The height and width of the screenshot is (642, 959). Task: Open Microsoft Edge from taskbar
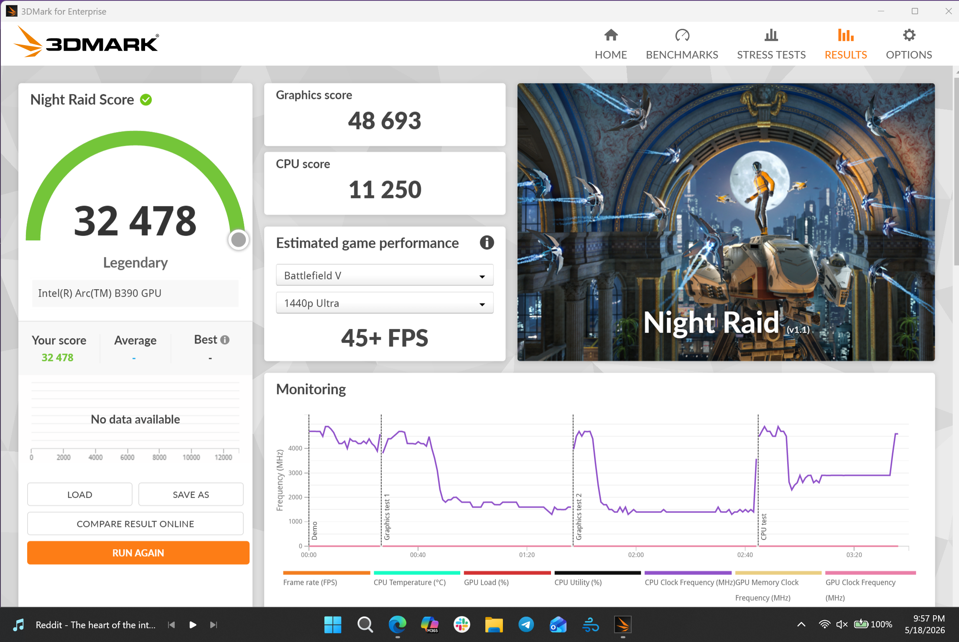pyautogui.click(x=397, y=625)
